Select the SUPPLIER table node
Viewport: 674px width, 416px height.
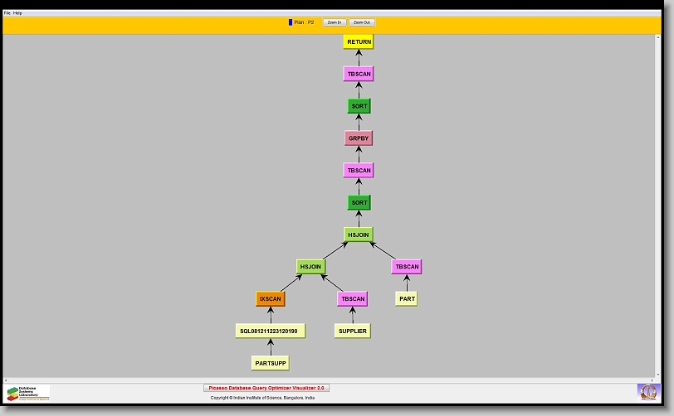(352, 331)
